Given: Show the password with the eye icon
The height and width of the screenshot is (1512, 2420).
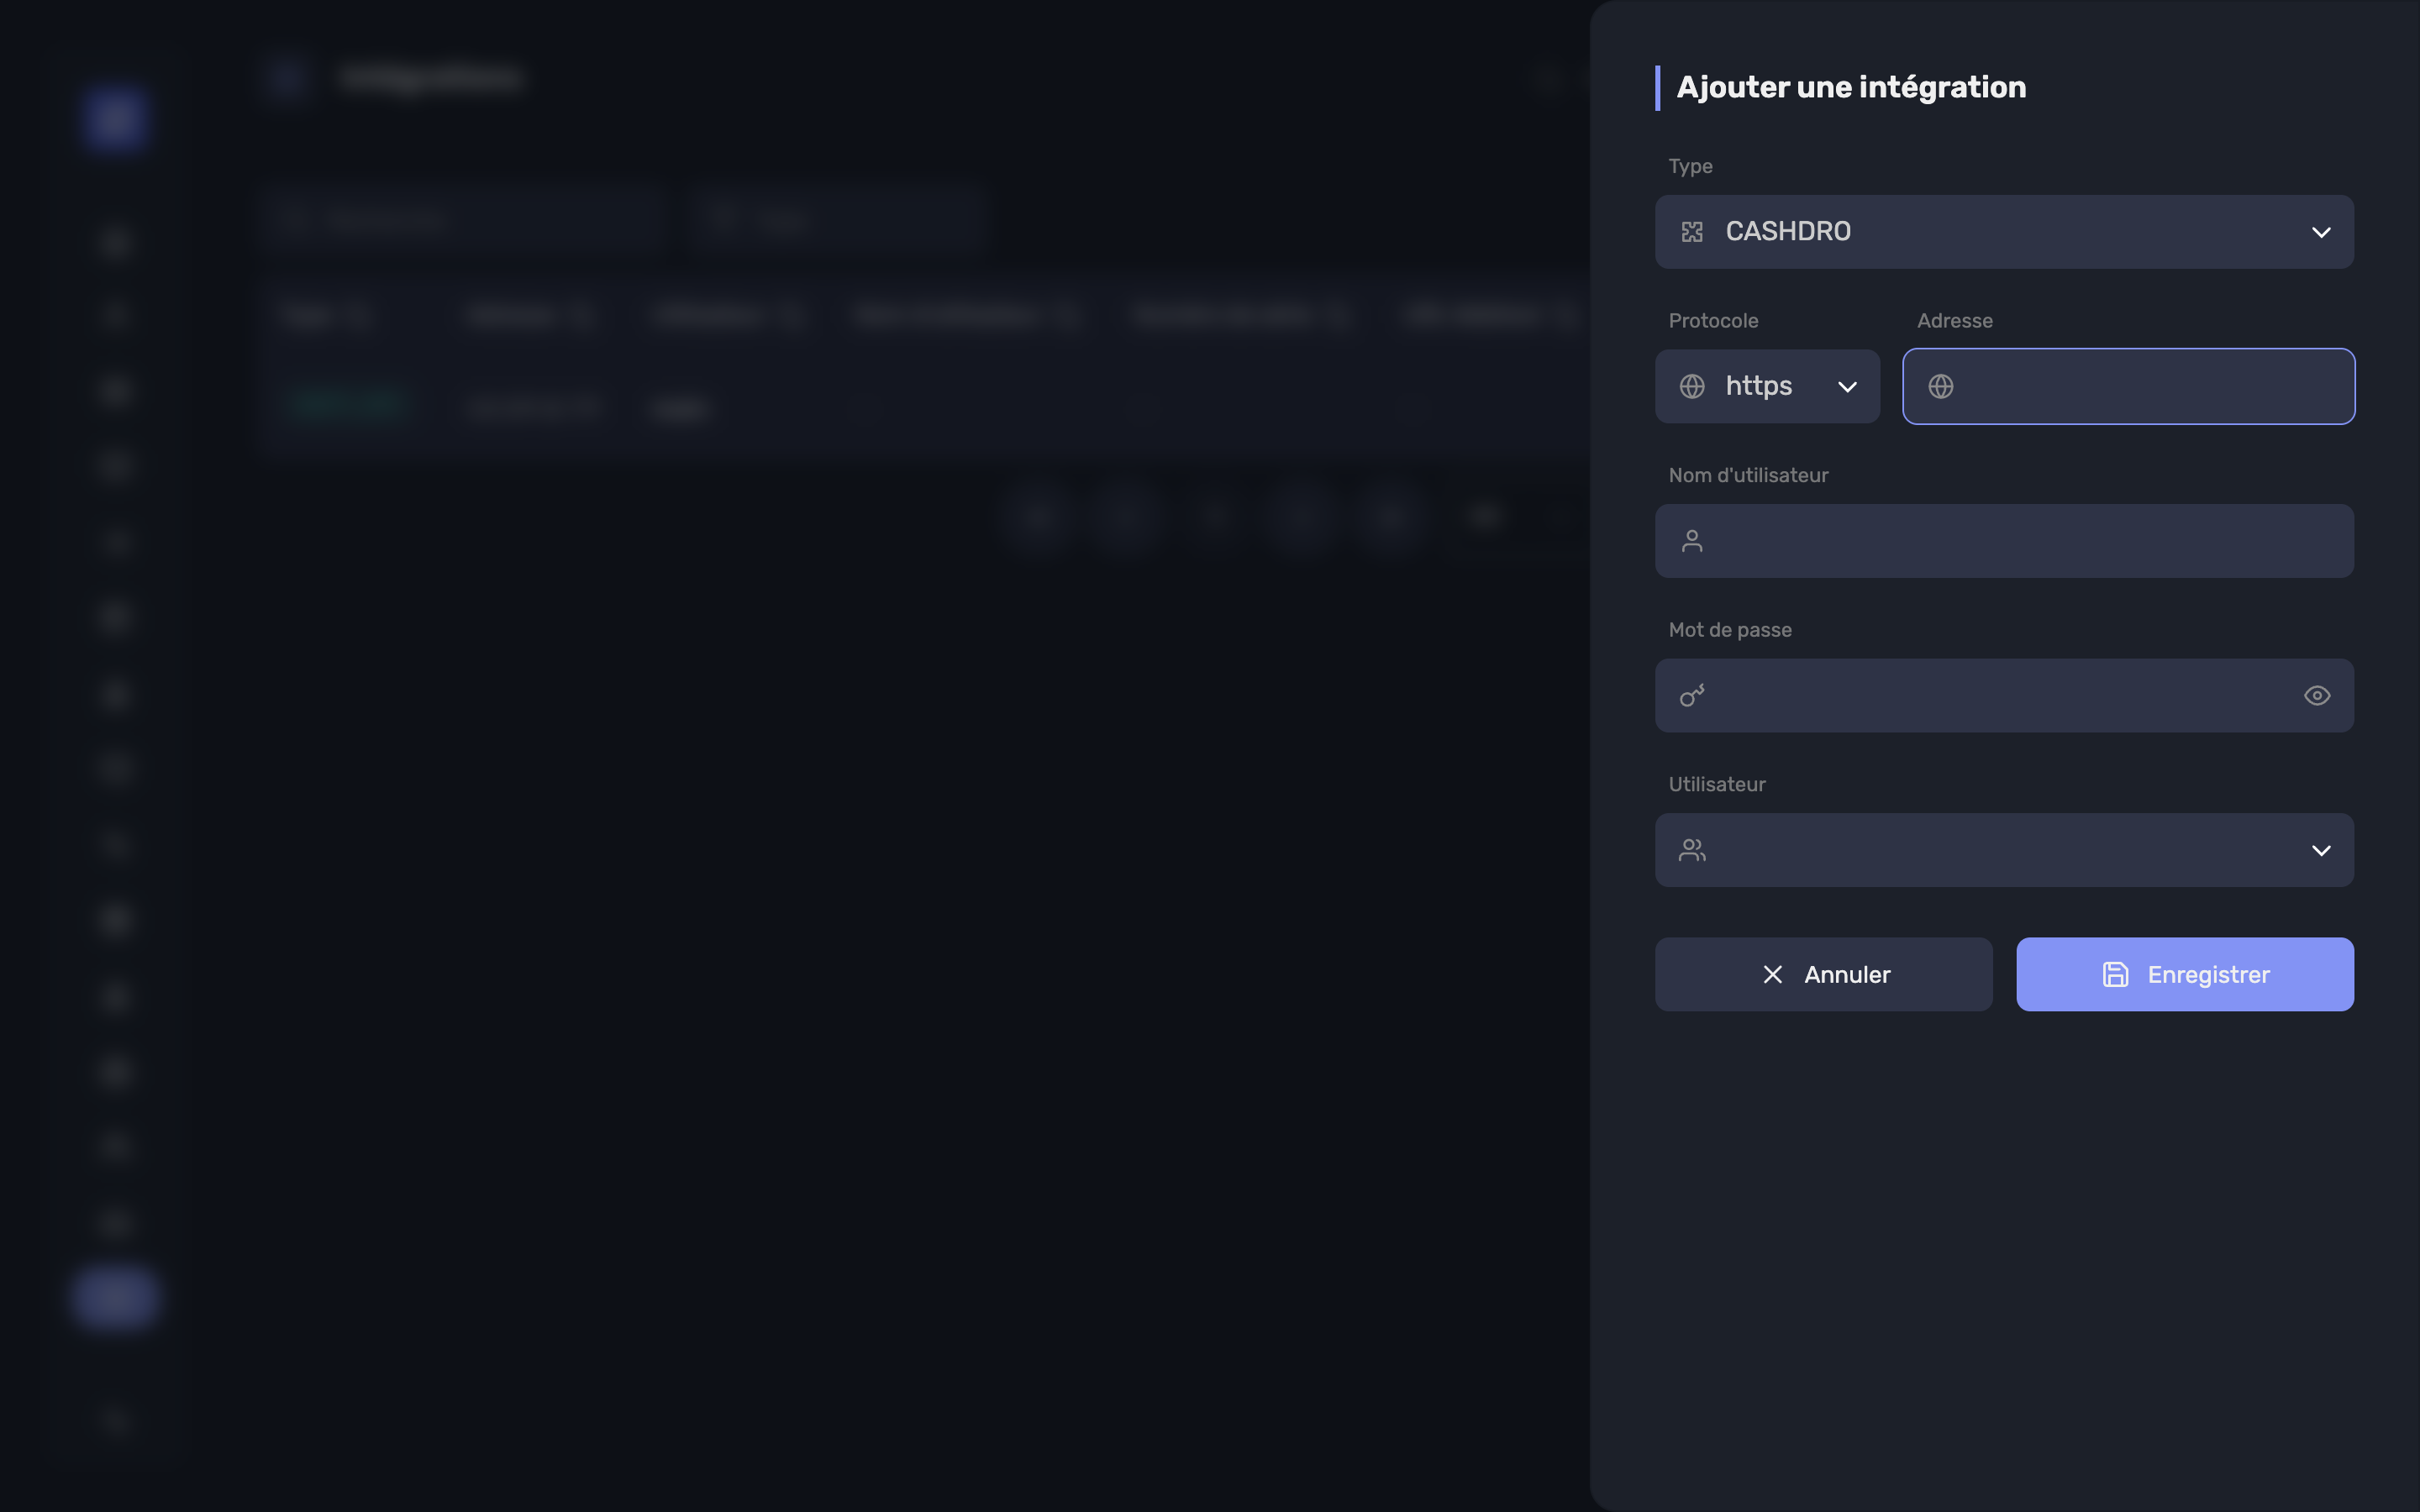Looking at the screenshot, I should pyautogui.click(x=2317, y=695).
